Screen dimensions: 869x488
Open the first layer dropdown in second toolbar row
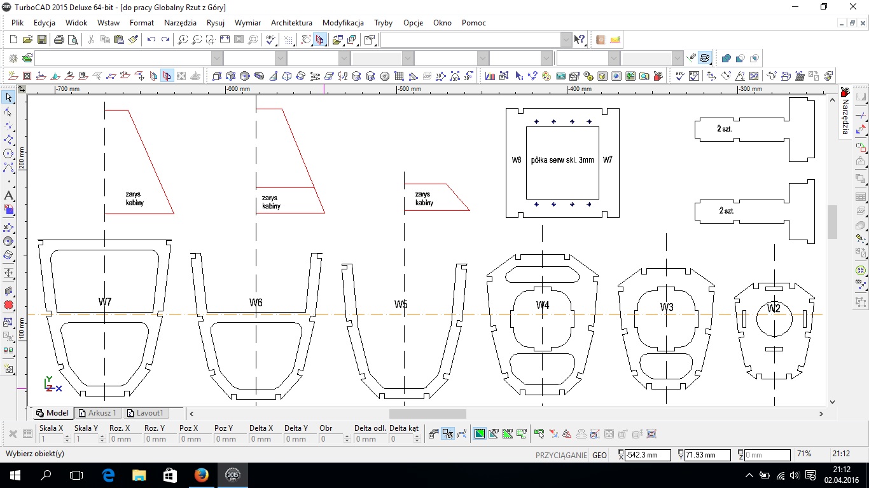[217, 58]
